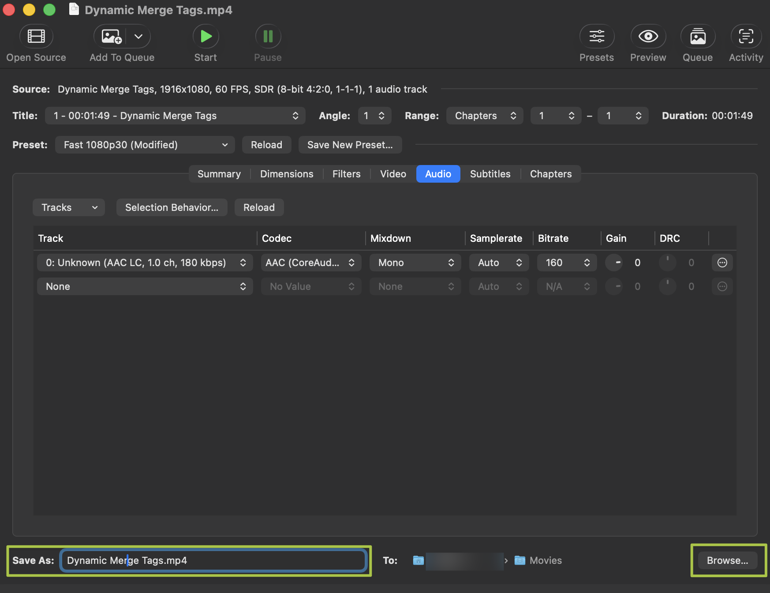This screenshot has width=770, height=593.
Task: Click the Pause encoding icon
Action: point(268,36)
